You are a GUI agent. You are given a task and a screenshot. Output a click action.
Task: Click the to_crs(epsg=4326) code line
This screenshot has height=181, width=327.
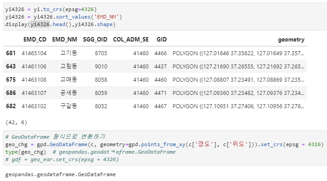tap(51, 9)
